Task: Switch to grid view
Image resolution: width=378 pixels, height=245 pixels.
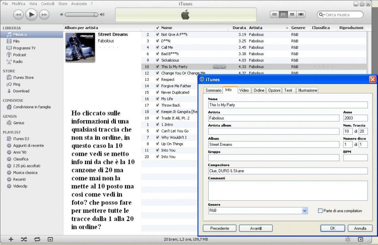Action: pos(292,14)
